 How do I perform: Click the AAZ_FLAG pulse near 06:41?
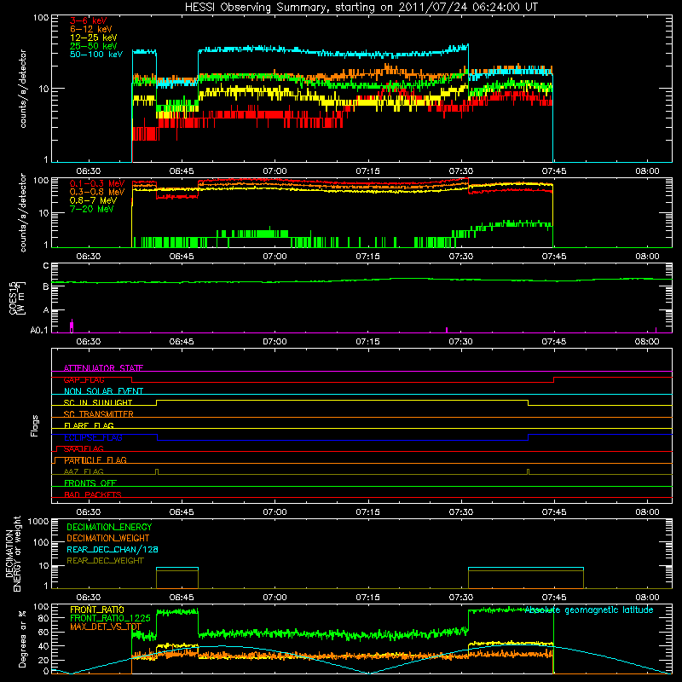157,472
